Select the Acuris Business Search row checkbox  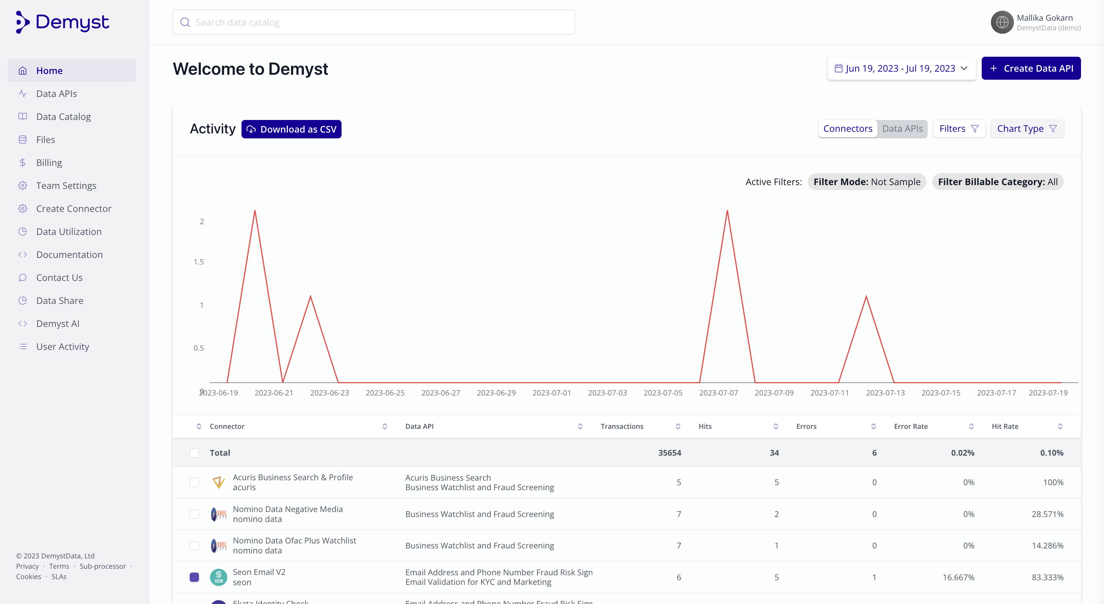pyautogui.click(x=195, y=483)
